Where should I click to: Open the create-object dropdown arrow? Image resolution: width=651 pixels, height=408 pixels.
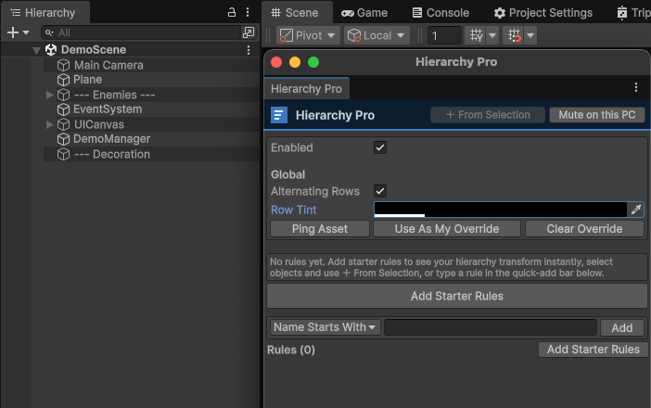pyautogui.click(x=26, y=32)
